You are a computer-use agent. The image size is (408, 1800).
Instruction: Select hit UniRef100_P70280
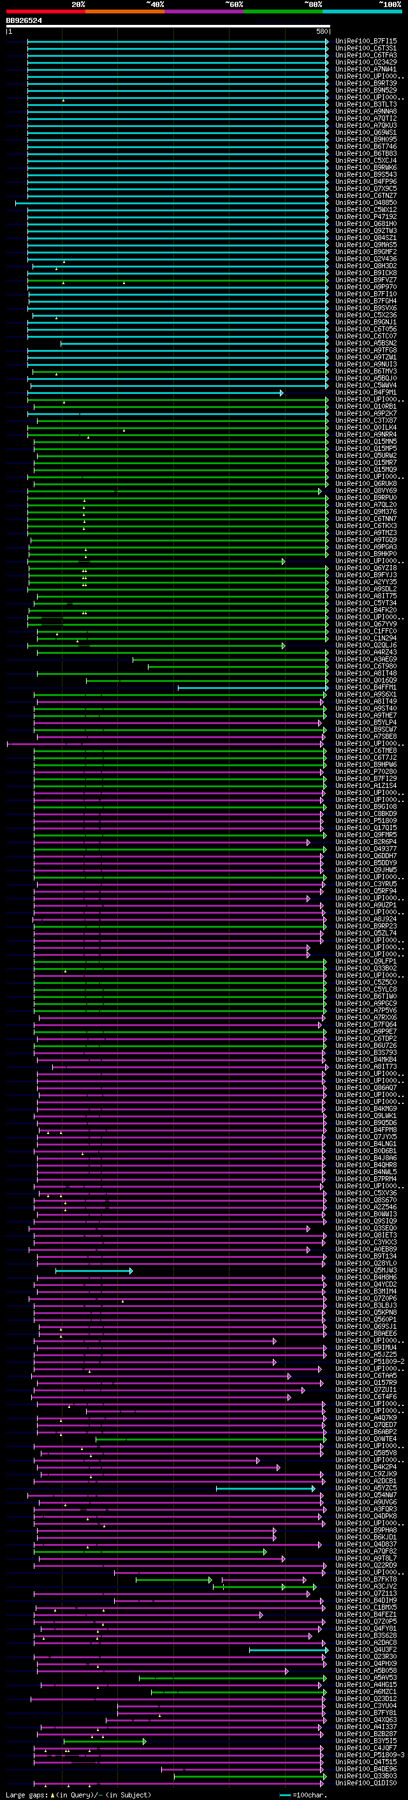tap(366, 771)
